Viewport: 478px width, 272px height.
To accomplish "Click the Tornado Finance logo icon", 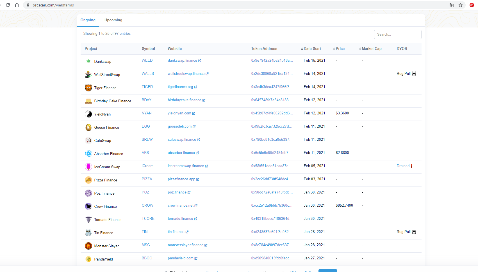I will [x=88, y=220].
